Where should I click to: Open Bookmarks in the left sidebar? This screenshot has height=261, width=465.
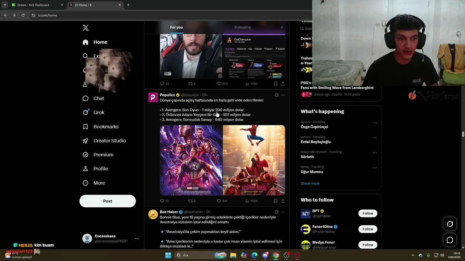[101, 127]
